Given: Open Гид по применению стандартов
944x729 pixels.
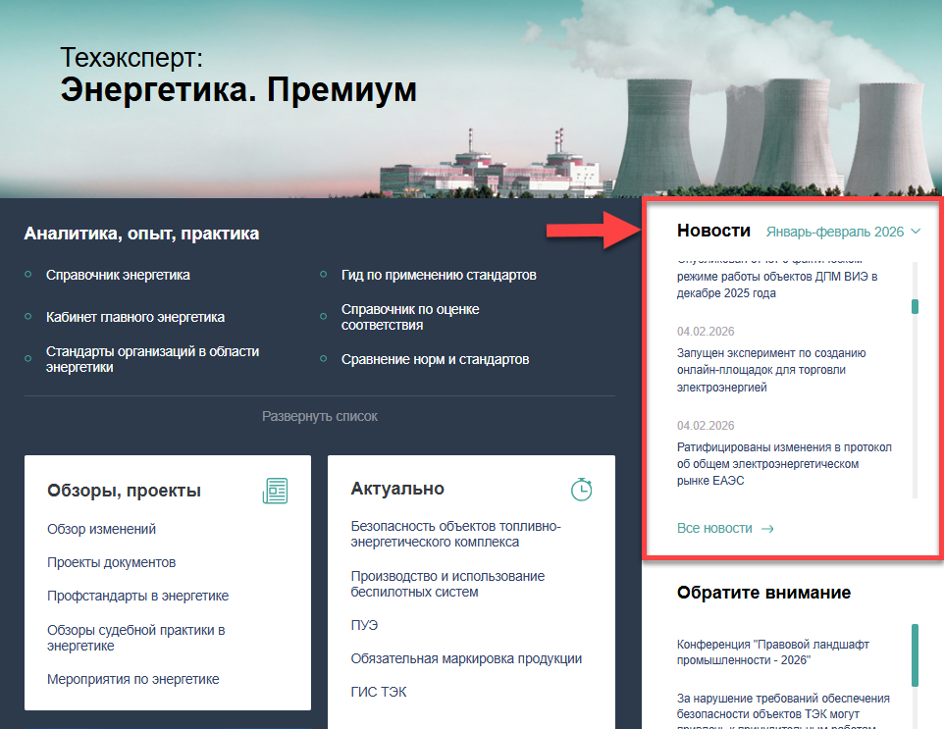Looking at the screenshot, I should (439, 275).
